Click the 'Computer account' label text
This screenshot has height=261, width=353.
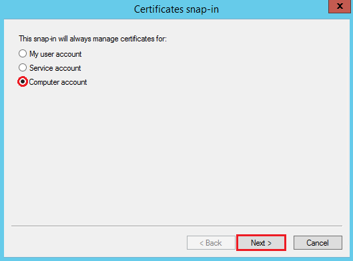click(x=58, y=82)
